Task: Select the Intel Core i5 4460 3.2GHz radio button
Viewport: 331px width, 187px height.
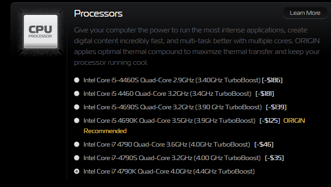Action: [77, 93]
